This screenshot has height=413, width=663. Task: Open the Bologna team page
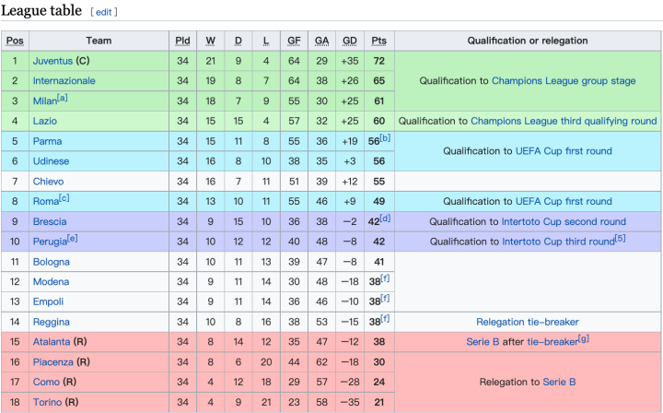[x=52, y=262]
